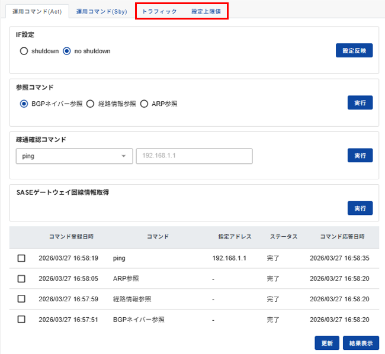The image size is (385, 354).
Task: Select the shutdown radio button
Action: [x=24, y=51]
